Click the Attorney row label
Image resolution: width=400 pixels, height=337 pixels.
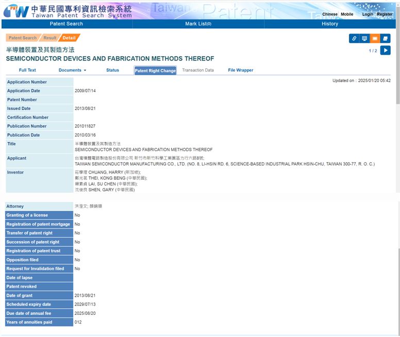pos(39,207)
